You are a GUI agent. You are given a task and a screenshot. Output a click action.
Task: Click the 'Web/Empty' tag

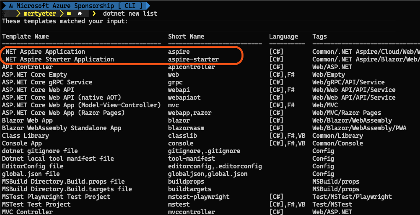tap(329, 74)
